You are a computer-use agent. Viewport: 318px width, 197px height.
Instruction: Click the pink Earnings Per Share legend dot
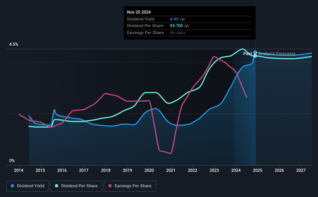(x=110, y=186)
